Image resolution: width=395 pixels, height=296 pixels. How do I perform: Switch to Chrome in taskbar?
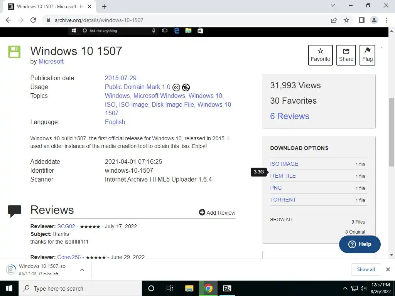[x=208, y=288]
